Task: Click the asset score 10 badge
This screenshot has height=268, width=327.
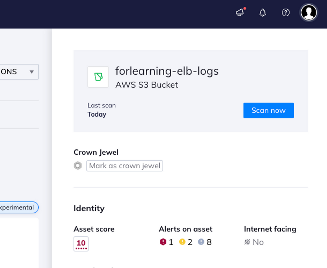Action: point(81,244)
